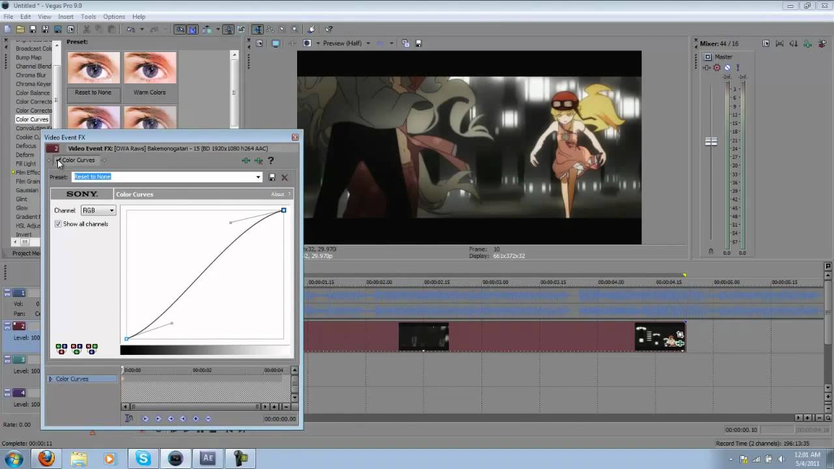Save preview snapshot to file
The image size is (834, 469).
419,43
